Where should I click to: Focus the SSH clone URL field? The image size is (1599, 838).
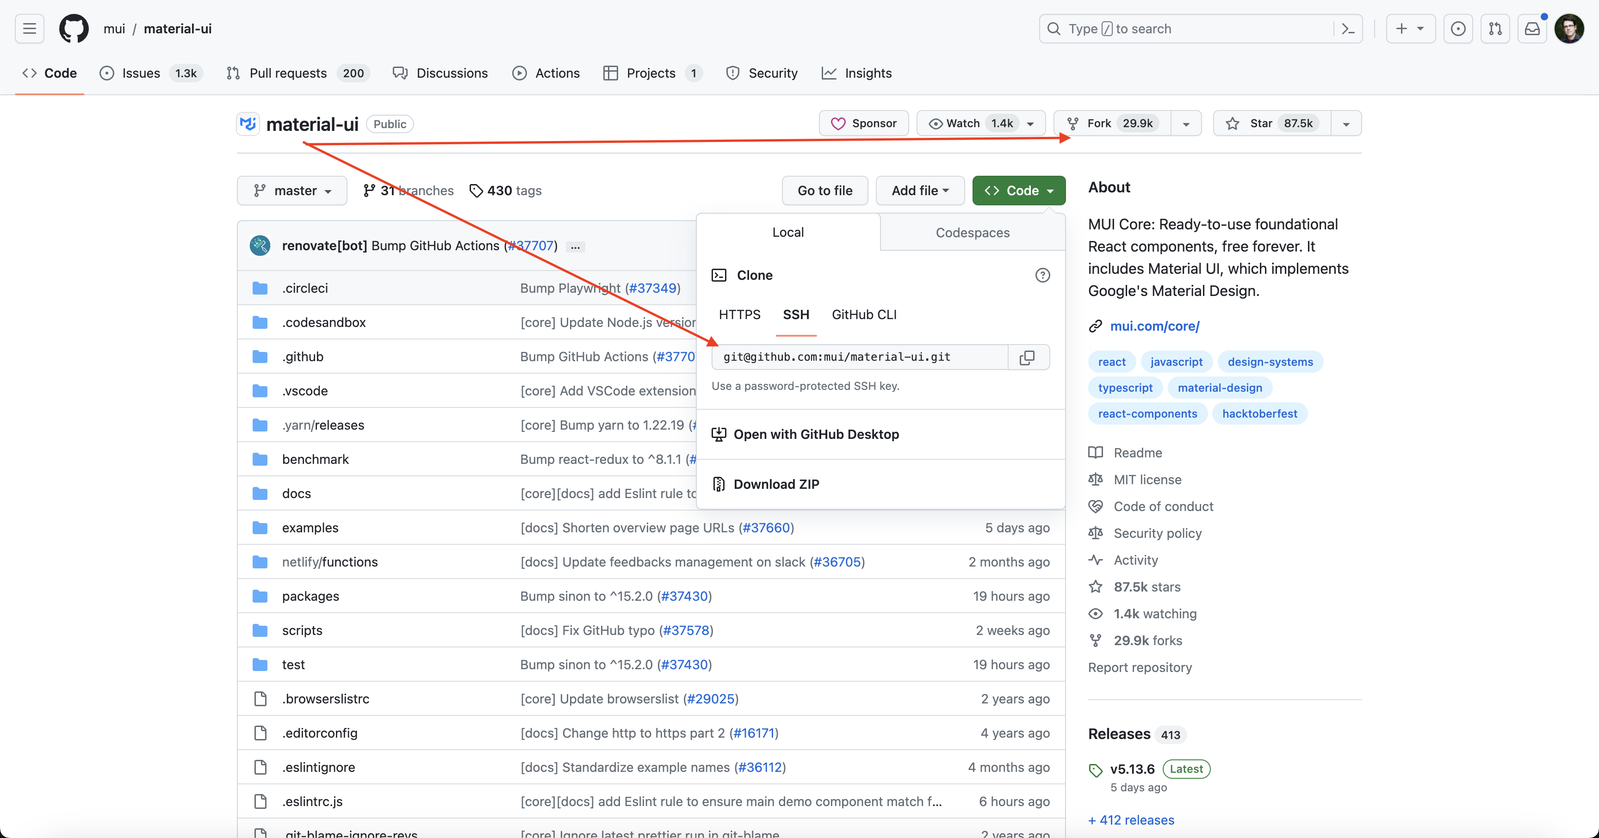tap(860, 357)
